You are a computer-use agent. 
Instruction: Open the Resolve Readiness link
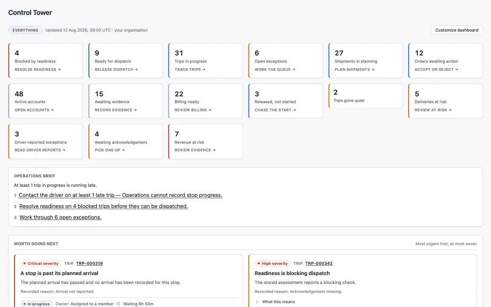[38, 70]
